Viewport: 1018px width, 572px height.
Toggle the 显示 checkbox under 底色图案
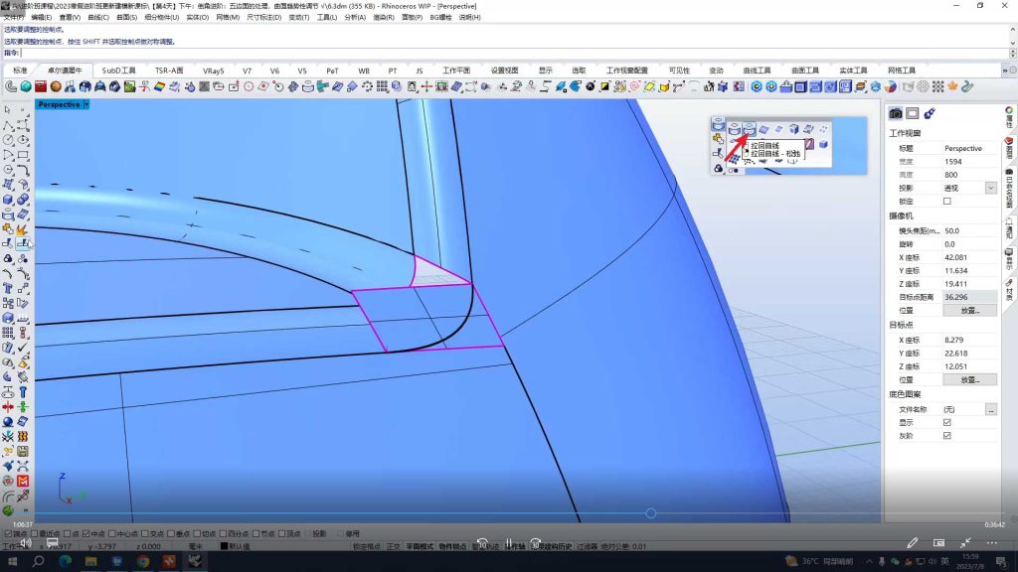tap(946, 422)
